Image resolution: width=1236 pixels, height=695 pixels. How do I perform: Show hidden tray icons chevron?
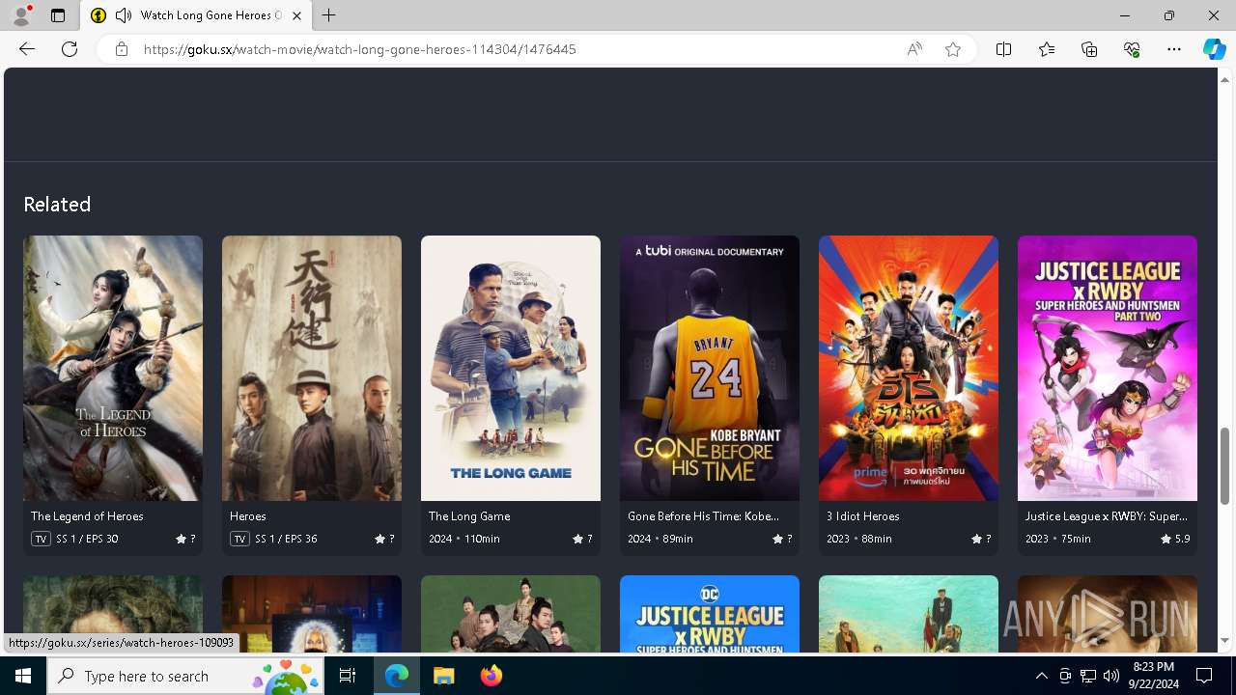point(1041,676)
